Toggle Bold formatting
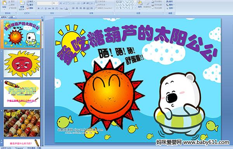 click(38, 9)
